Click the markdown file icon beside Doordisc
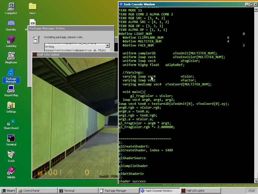This screenshot has width=258, height=194. (x=33, y=22)
